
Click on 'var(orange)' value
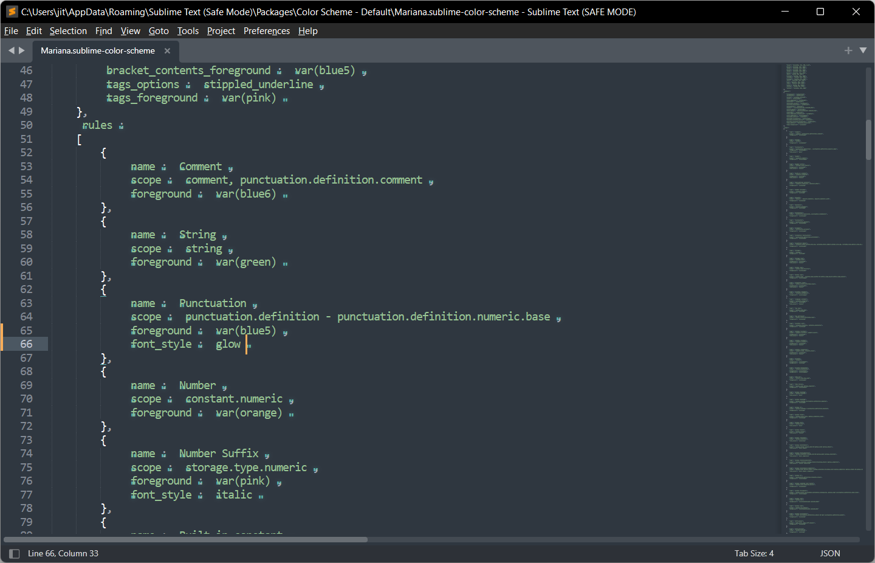(249, 413)
